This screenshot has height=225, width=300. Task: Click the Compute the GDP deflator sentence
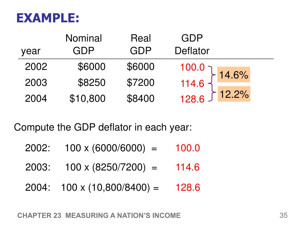point(103,128)
